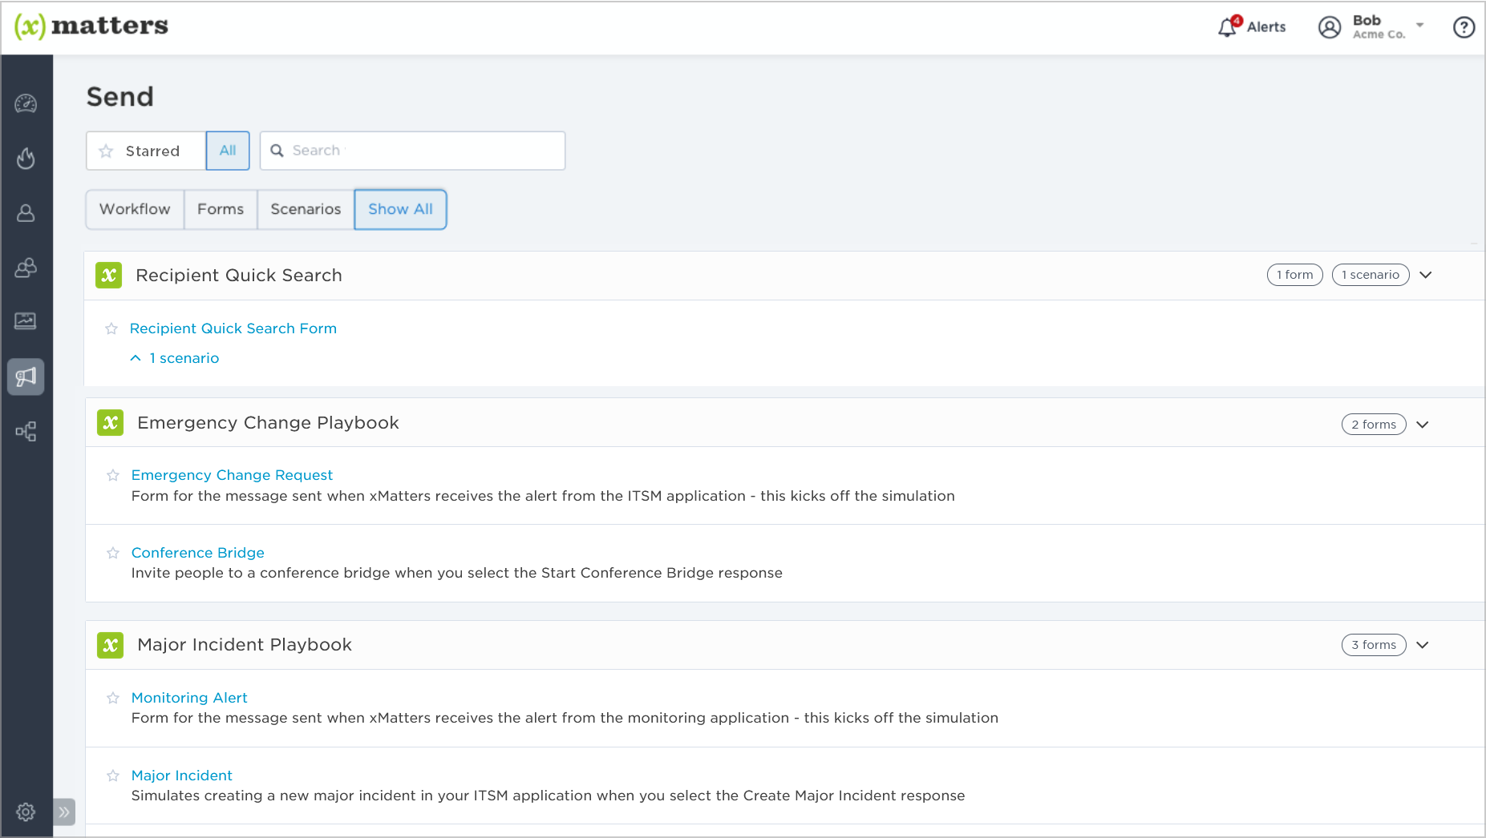Star the Major Incident form
Image resolution: width=1486 pixels, height=838 pixels.
(x=113, y=776)
